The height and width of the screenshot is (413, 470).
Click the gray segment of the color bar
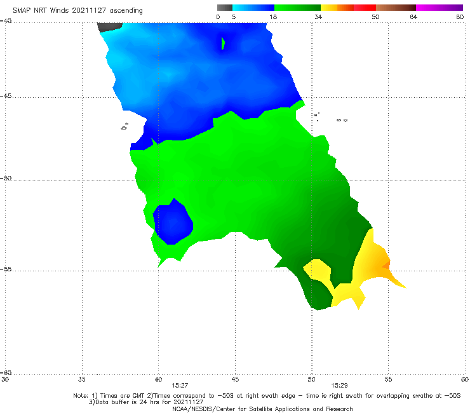(x=225, y=8)
